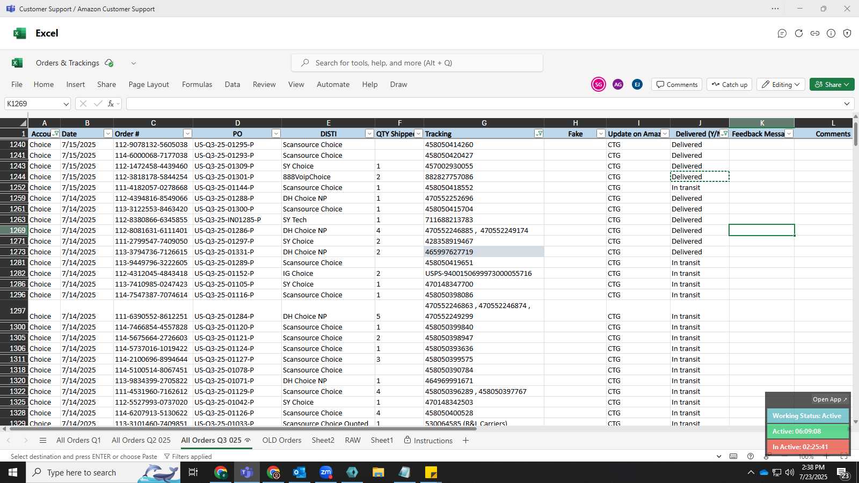Open the PO column filter dropdown
This screenshot has height=483, width=859.
[276, 134]
